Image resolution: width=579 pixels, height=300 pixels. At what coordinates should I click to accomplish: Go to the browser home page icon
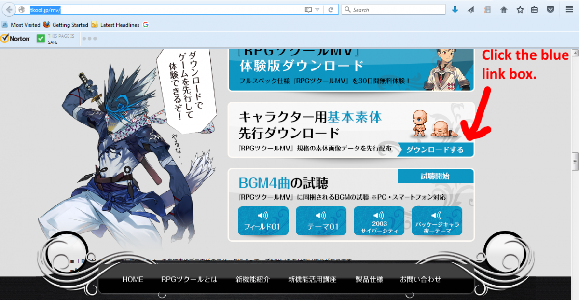(x=504, y=9)
